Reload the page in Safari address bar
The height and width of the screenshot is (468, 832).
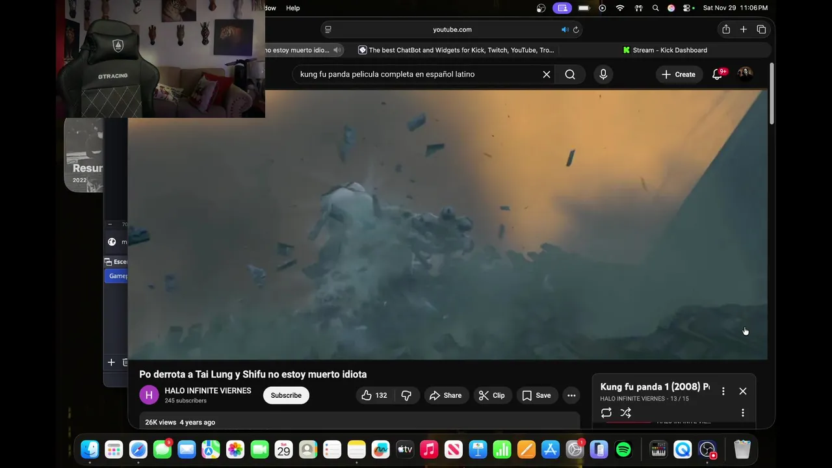click(x=576, y=29)
